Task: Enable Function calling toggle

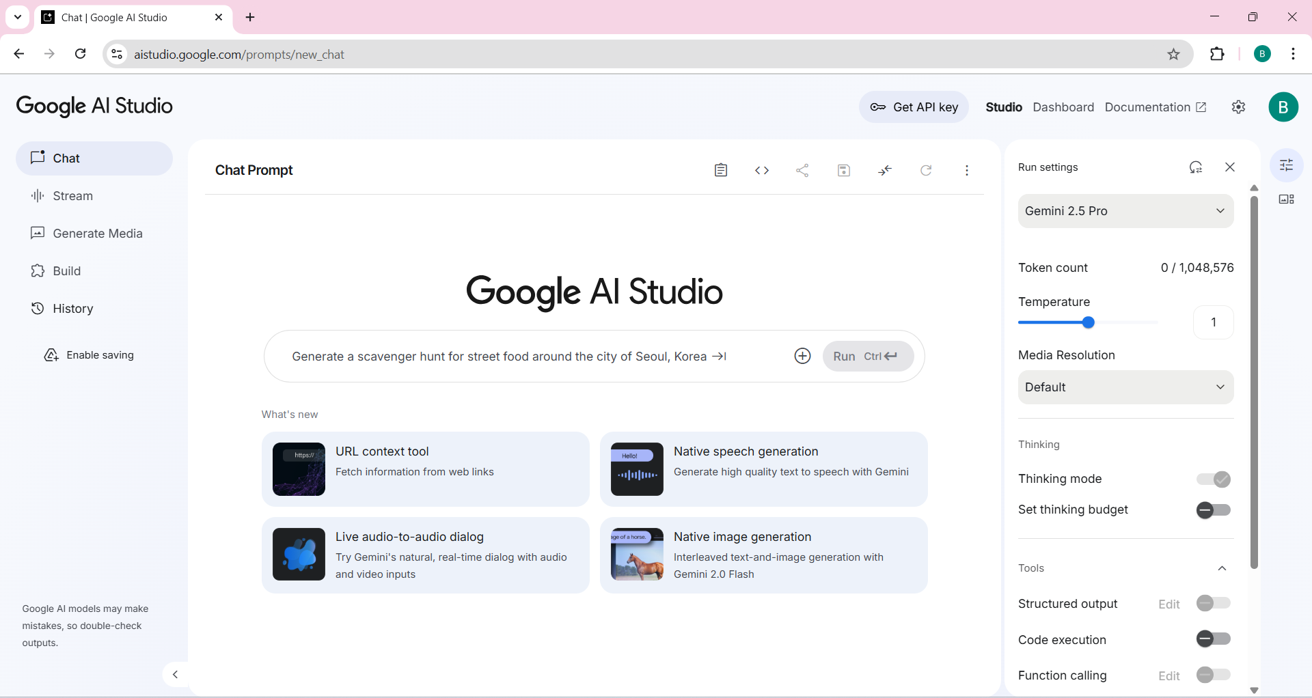Action: 1214,675
